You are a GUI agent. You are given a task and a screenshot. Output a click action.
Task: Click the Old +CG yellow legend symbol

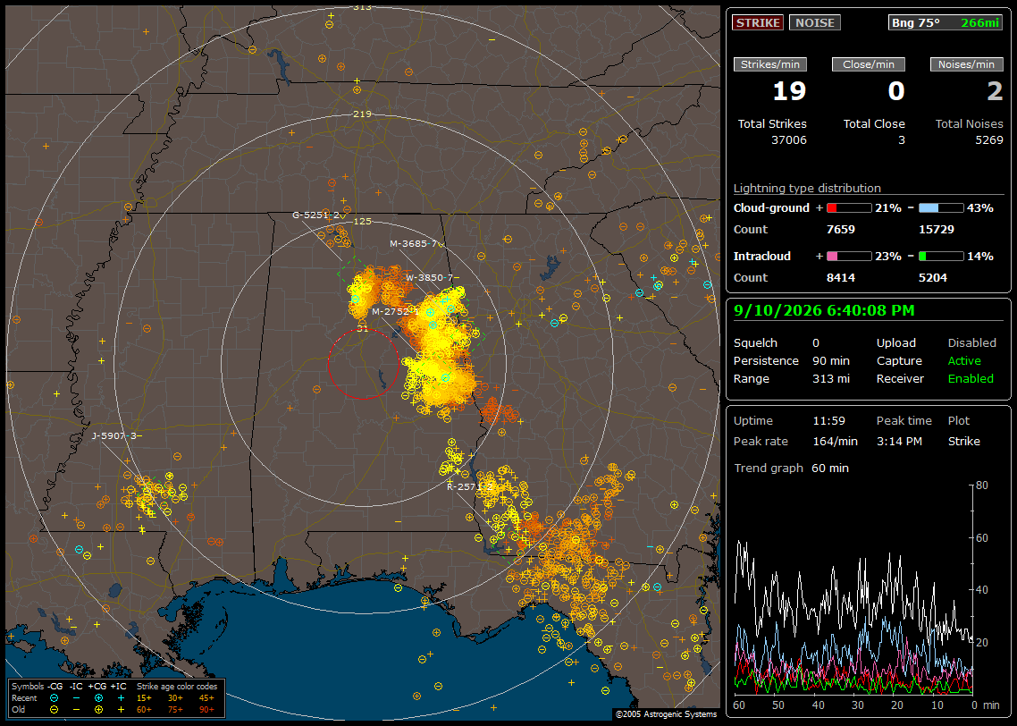pyautogui.click(x=98, y=709)
